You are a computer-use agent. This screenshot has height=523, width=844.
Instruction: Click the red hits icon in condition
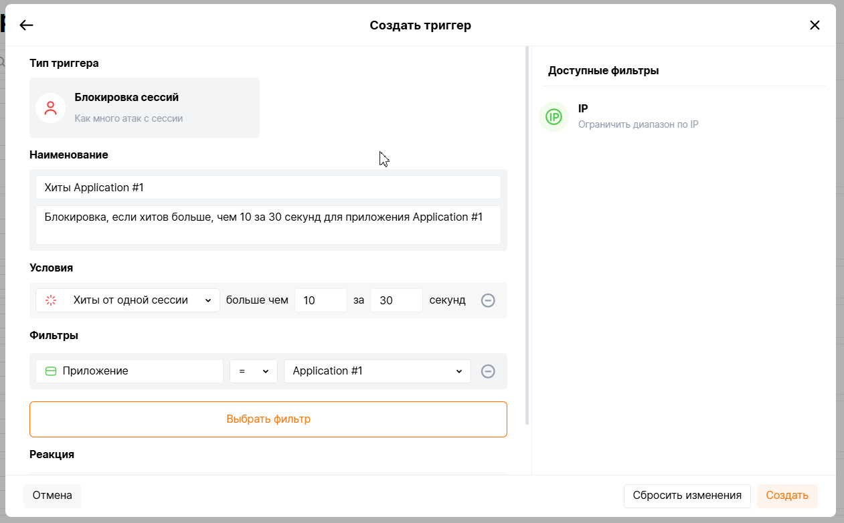pos(51,300)
